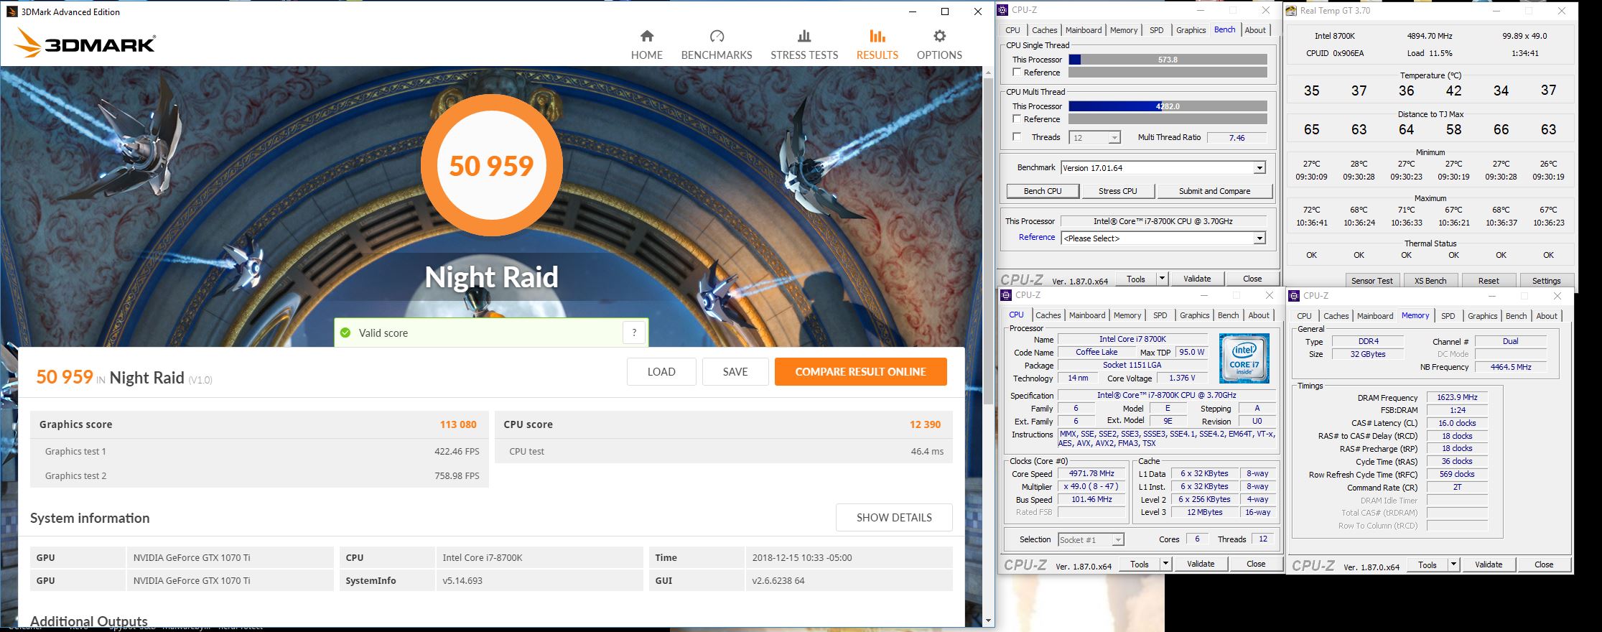This screenshot has width=1602, height=632.
Task: Click Graphics test 2 row 758.98 FPS
Action: tap(259, 475)
